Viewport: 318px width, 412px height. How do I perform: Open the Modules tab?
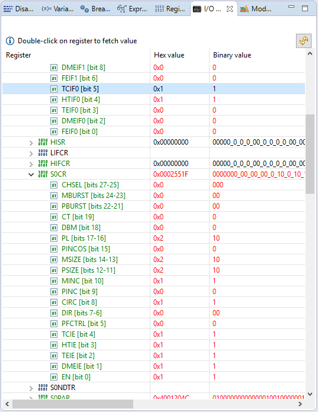tap(256, 9)
